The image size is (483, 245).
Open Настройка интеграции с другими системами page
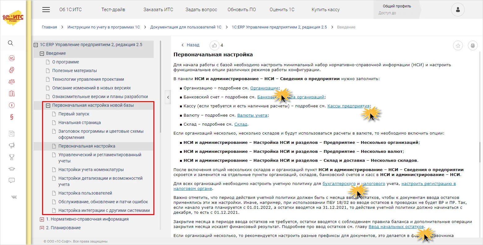click(104, 211)
